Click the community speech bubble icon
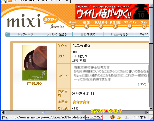The image size is (154, 121). (x=130, y=26)
